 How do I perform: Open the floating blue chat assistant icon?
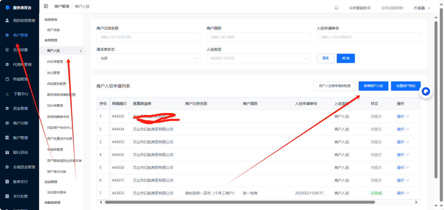coord(426,91)
